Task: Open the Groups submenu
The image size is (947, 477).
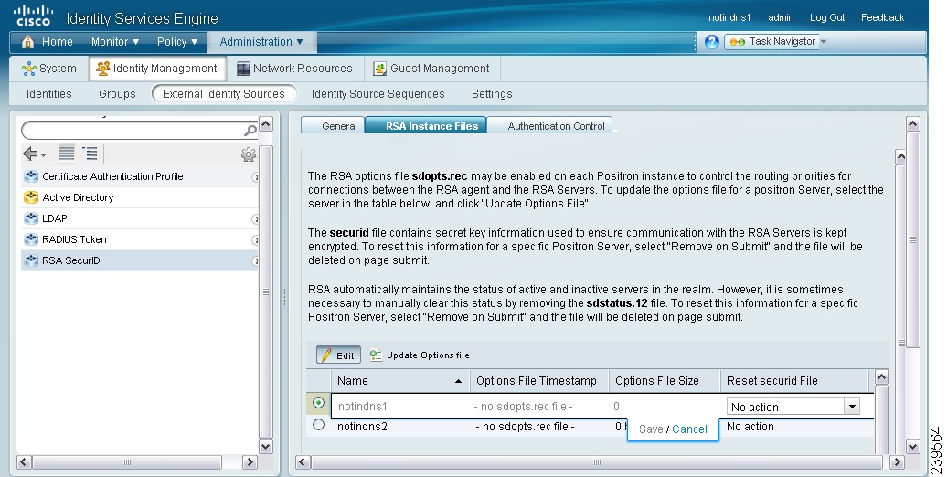Action: tap(117, 93)
